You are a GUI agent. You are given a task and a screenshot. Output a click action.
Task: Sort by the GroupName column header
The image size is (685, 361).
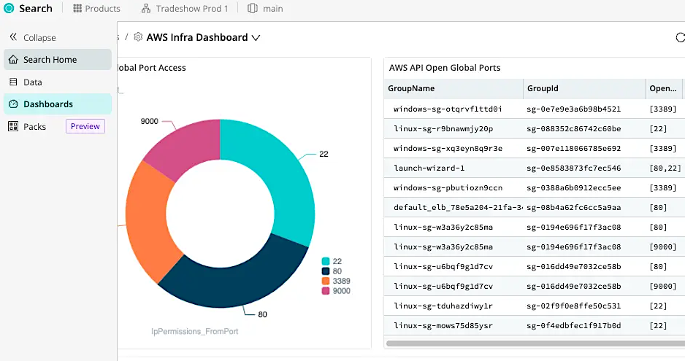(x=454, y=89)
